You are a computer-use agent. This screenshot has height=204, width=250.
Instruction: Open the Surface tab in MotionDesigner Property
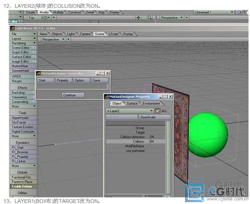(132, 104)
